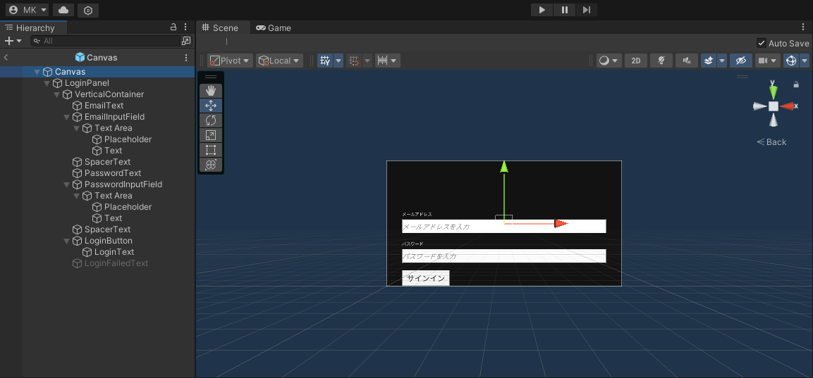
Task: Open the cloud services icon
Action: 63,10
